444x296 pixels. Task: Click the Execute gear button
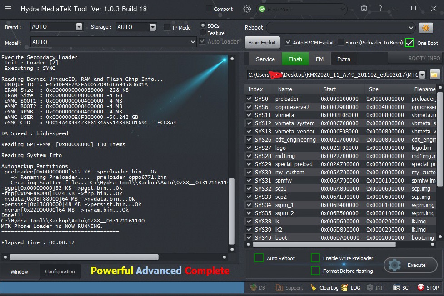click(x=410, y=265)
